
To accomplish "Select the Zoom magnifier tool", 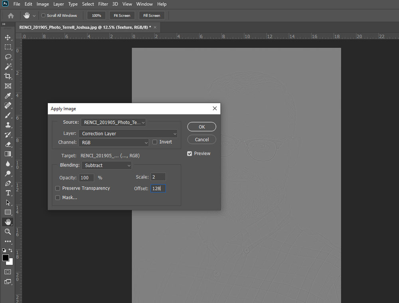I will [x=8, y=232].
